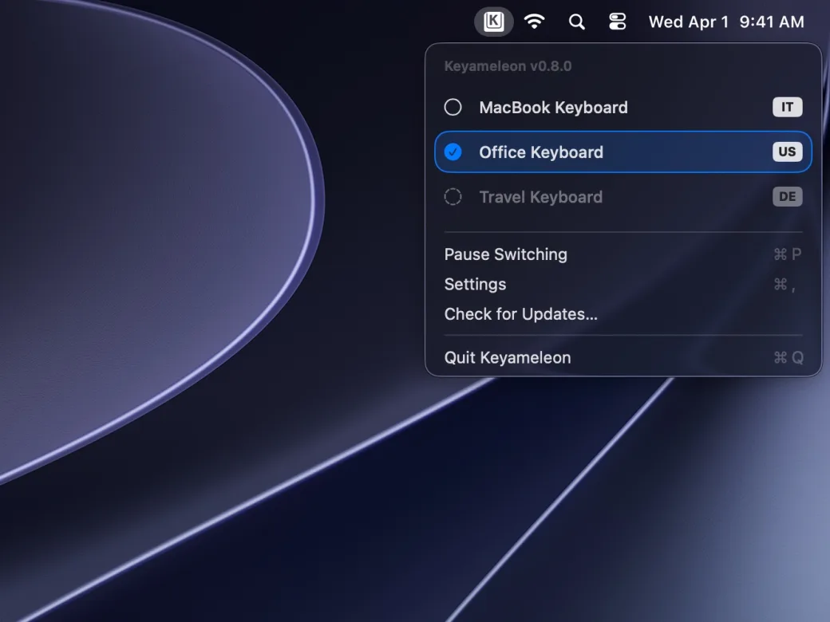Choose MacBook Keyboard label
The width and height of the screenshot is (830, 622).
[553, 108]
